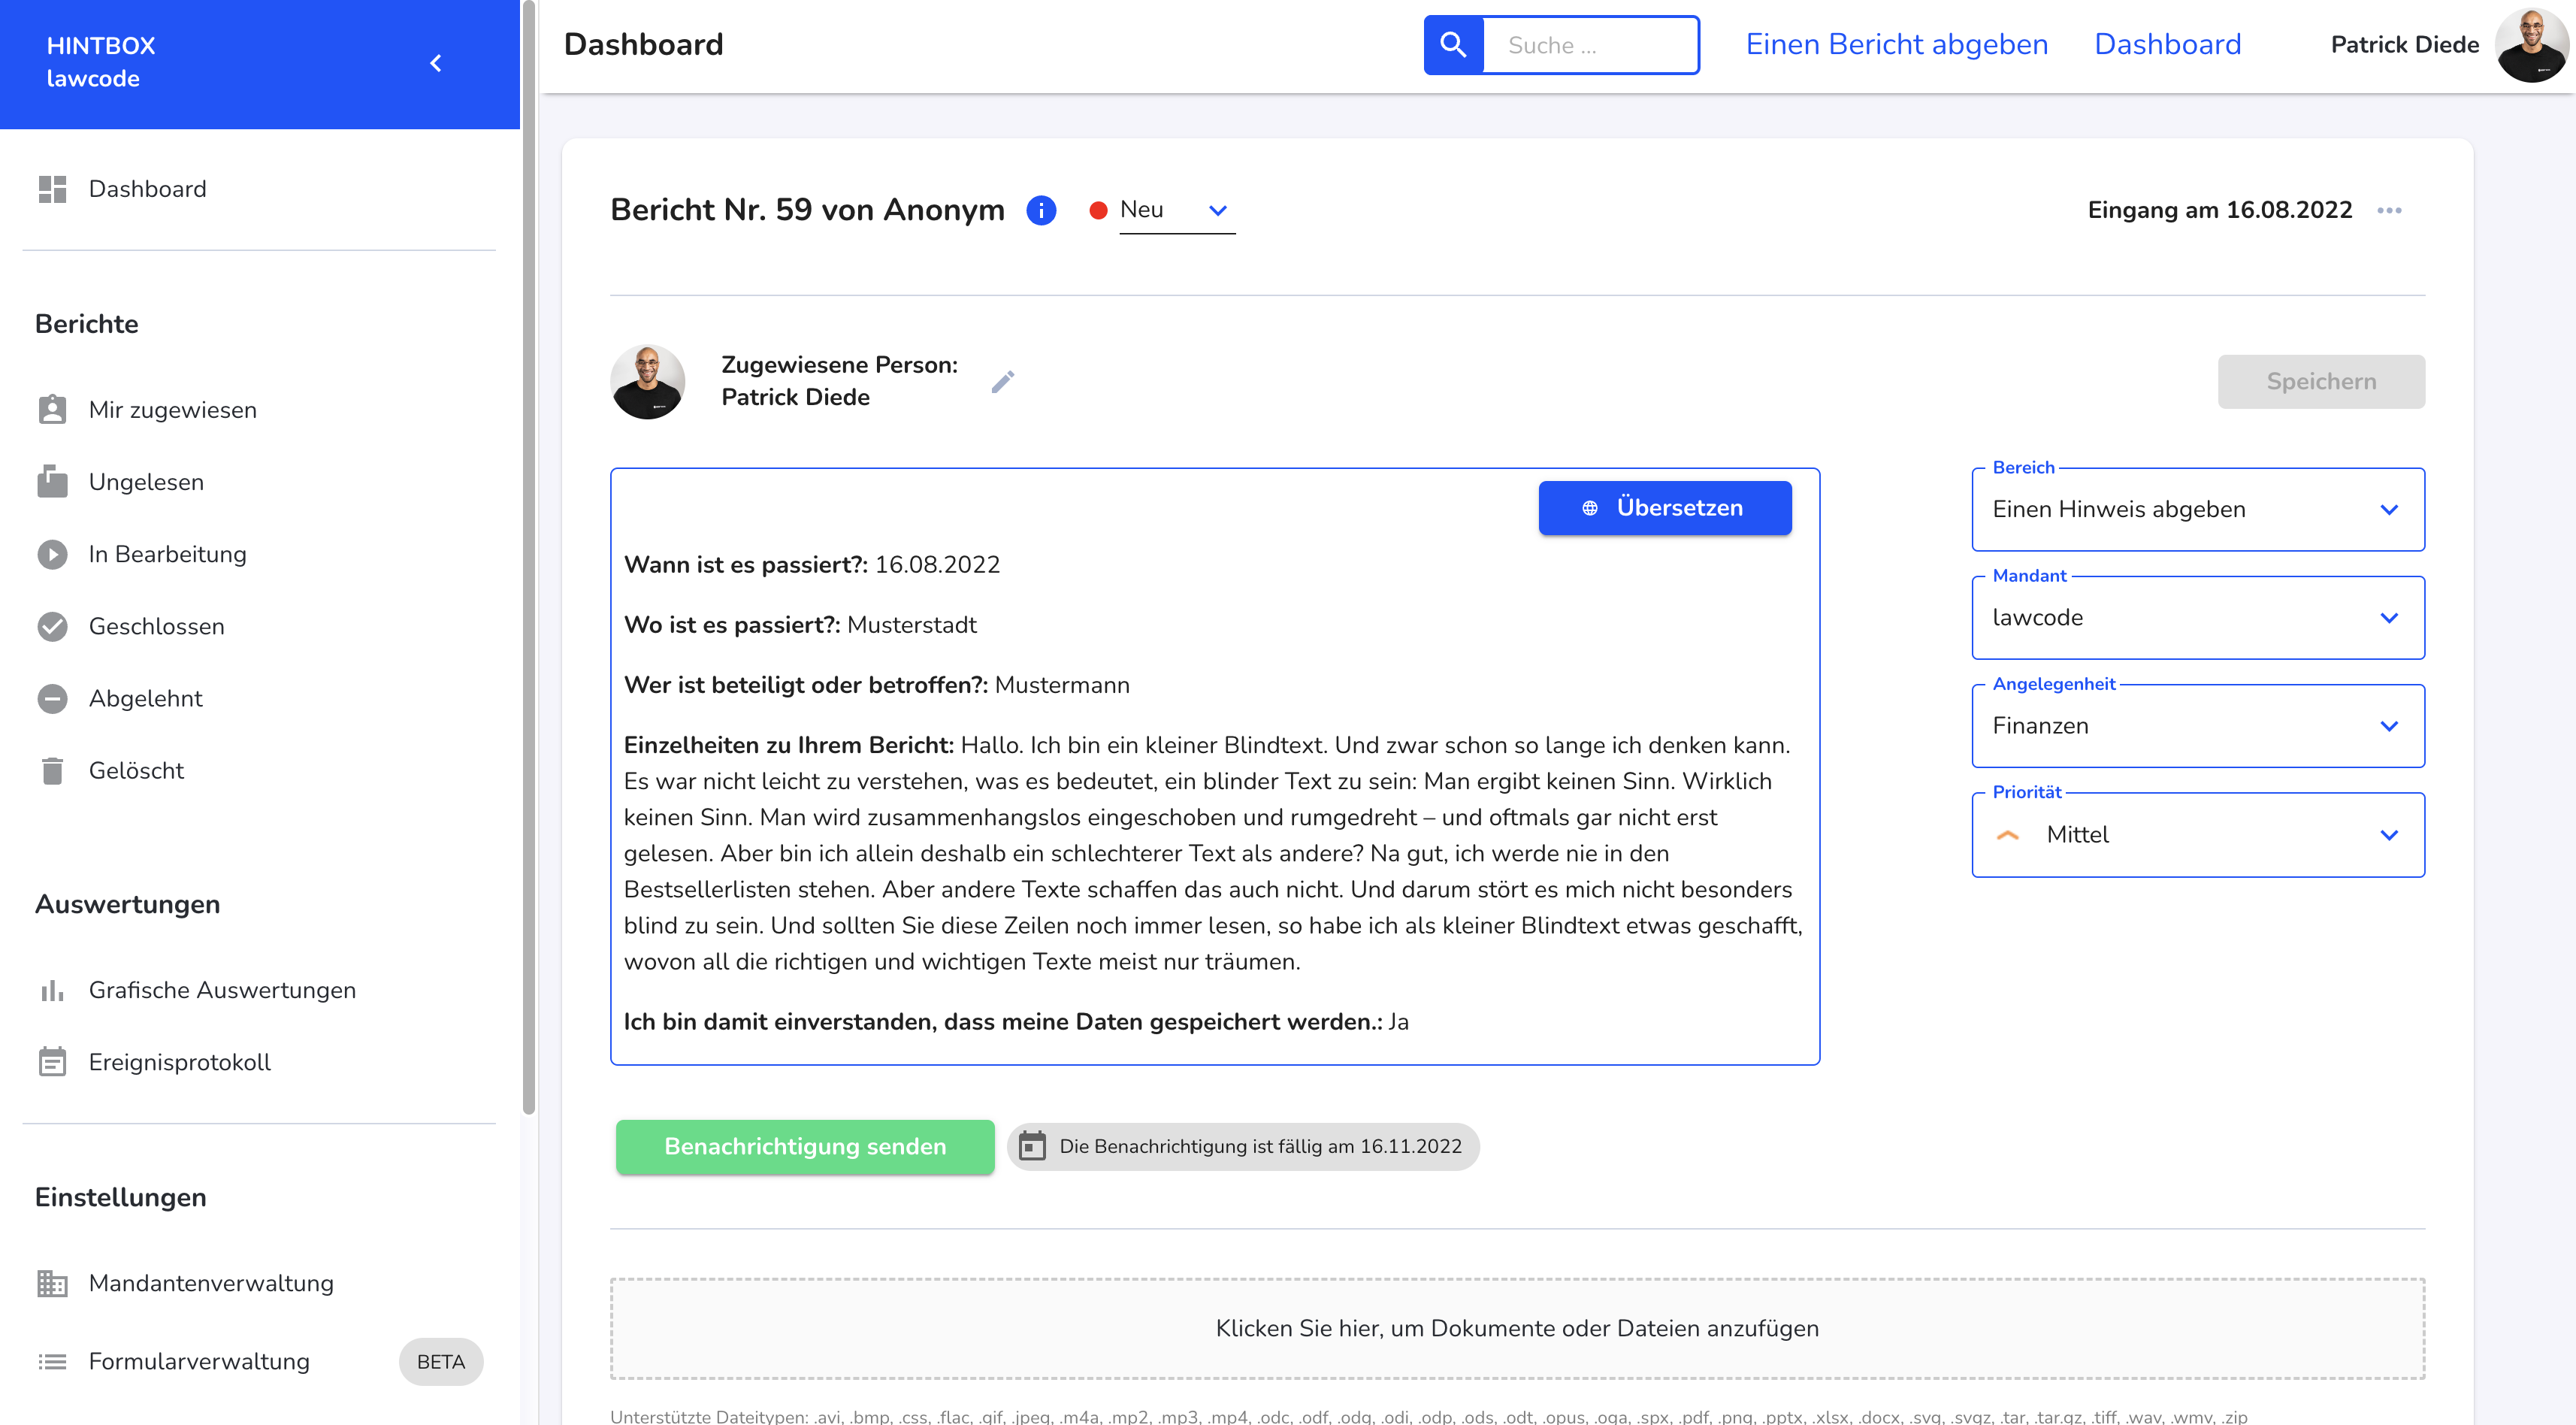Image resolution: width=2576 pixels, height=1425 pixels.
Task: Collapse the sidebar using the chevron icon
Action: pyautogui.click(x=436, y=62)
